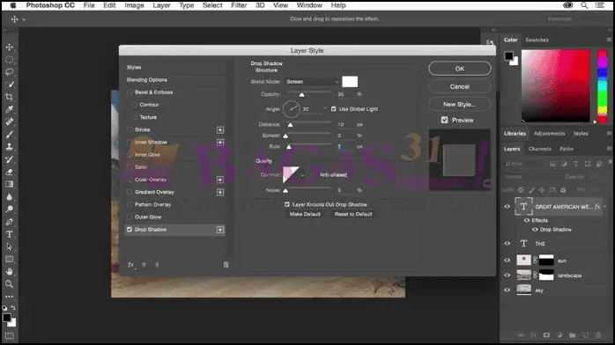This screenshot has height=345, width=615.
Task: Open the Contour picker dropdown arrow
Action: [x=302, y=175]
